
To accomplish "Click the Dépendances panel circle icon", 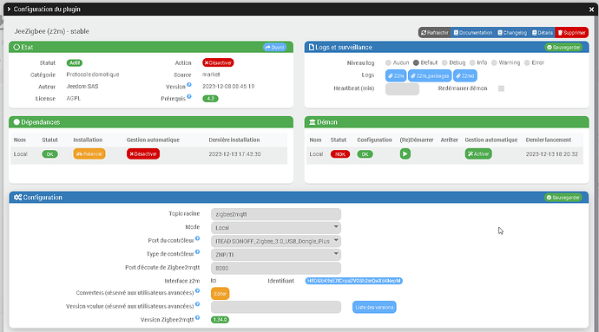I will coord(16,122).
